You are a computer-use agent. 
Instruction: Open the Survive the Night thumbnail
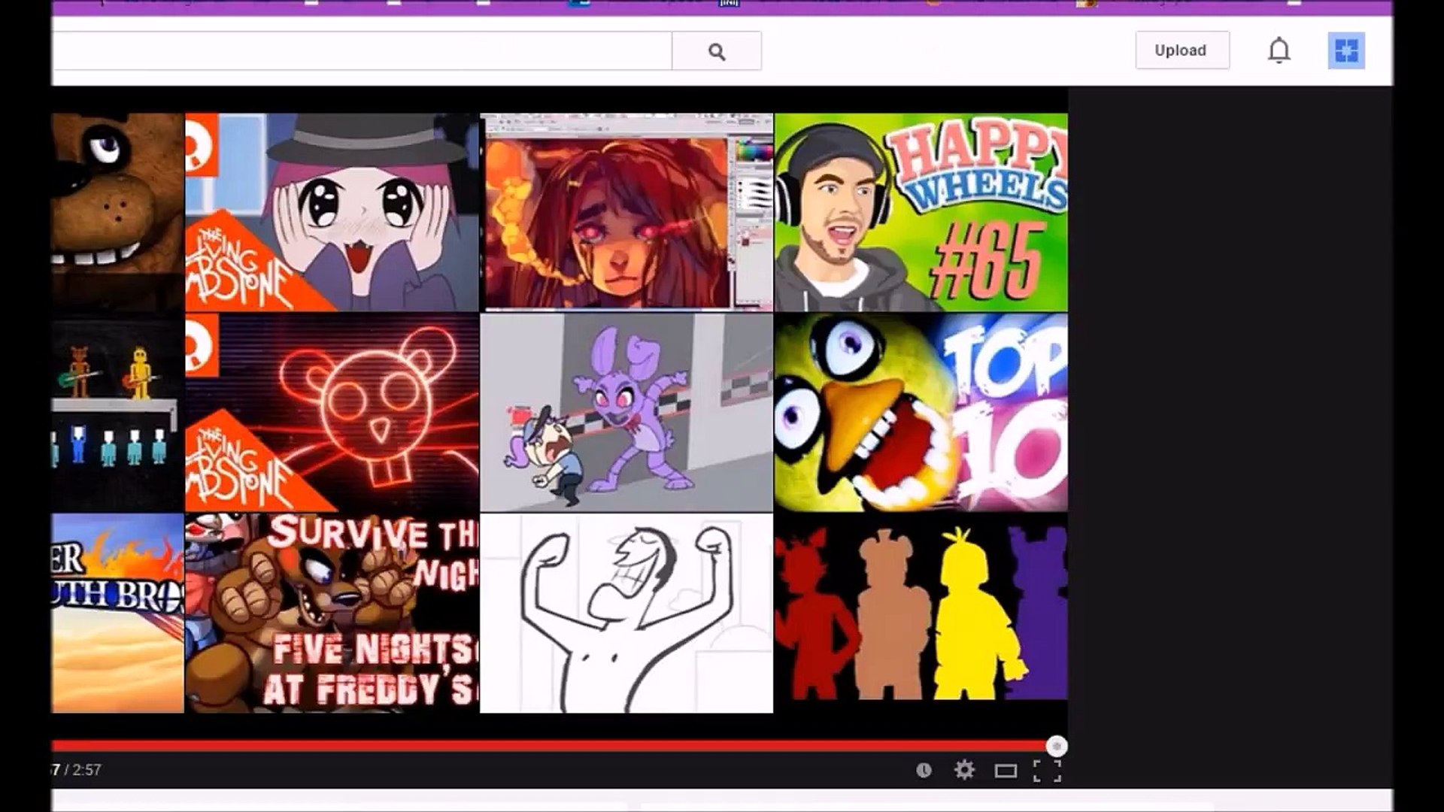point(332,613)
